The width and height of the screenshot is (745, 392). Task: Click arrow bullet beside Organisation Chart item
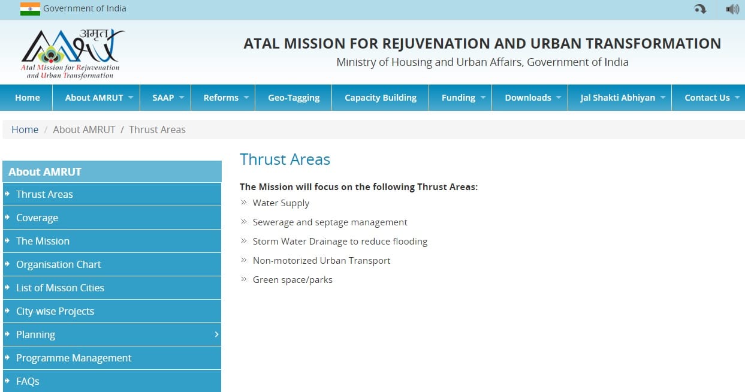[x=7, y=264]
